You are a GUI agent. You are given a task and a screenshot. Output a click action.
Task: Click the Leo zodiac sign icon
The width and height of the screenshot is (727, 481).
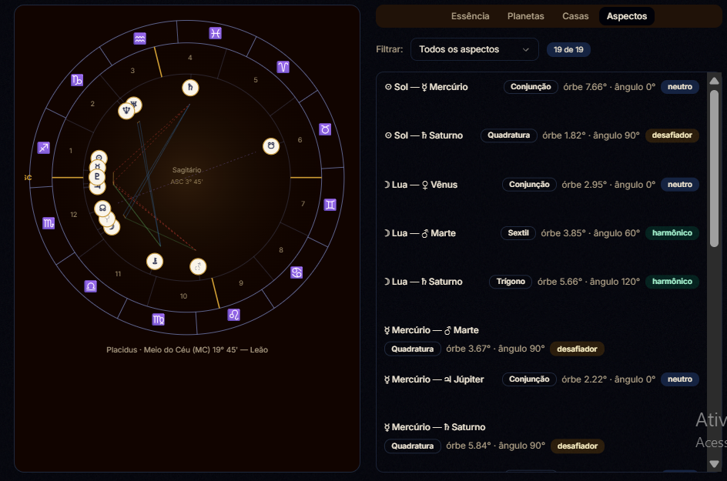point(233,315)
